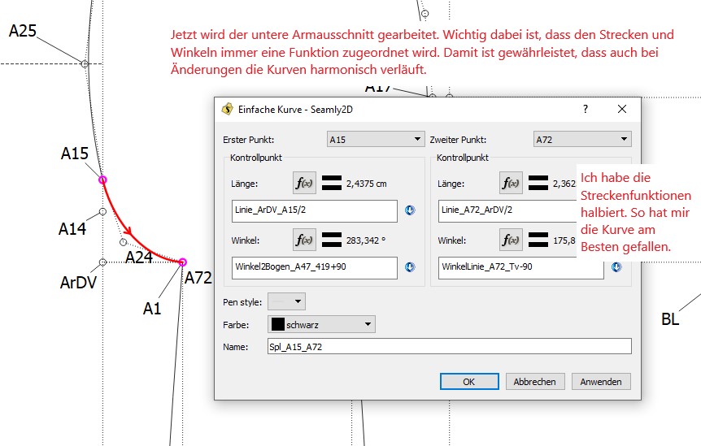Focus the Linie_A72_ArDV/2 length field
The width and height of the screenshot is (701, 446).
[x=504, y=210]
